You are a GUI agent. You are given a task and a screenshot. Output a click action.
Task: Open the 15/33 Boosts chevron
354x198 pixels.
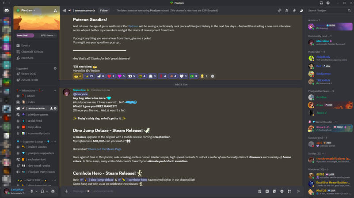click(55, 35)
